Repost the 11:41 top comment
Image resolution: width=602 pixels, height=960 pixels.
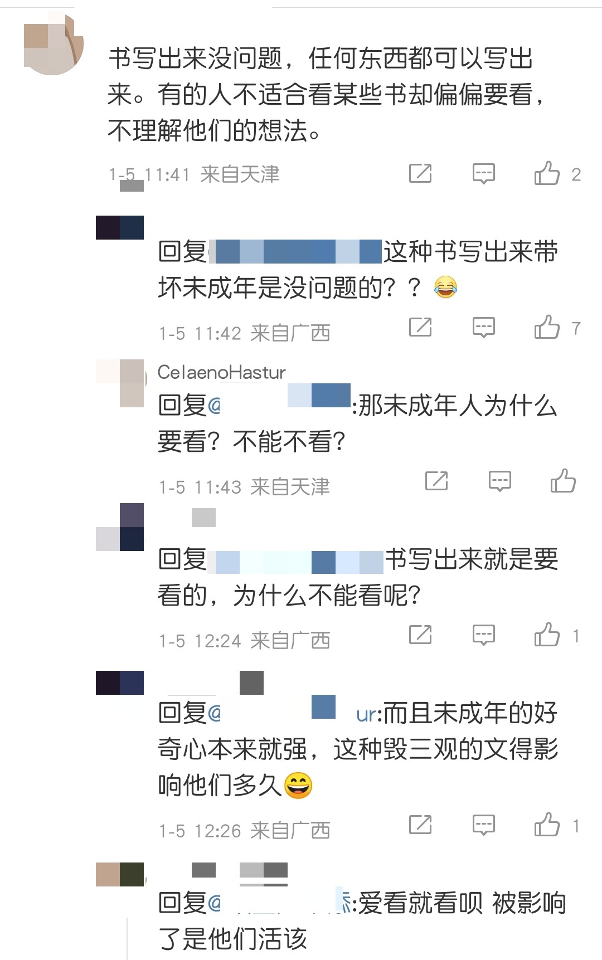tap(420, 173)
